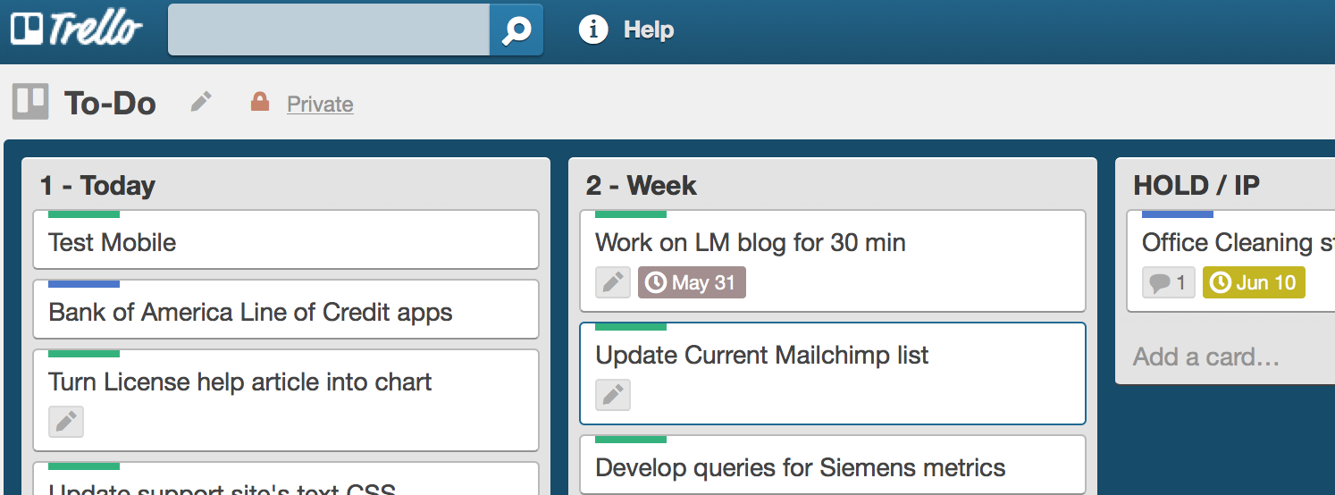Click the description pencil badge on Turn License card
Viewport: 1335px width, 495px height.
[x=66, y=422]
